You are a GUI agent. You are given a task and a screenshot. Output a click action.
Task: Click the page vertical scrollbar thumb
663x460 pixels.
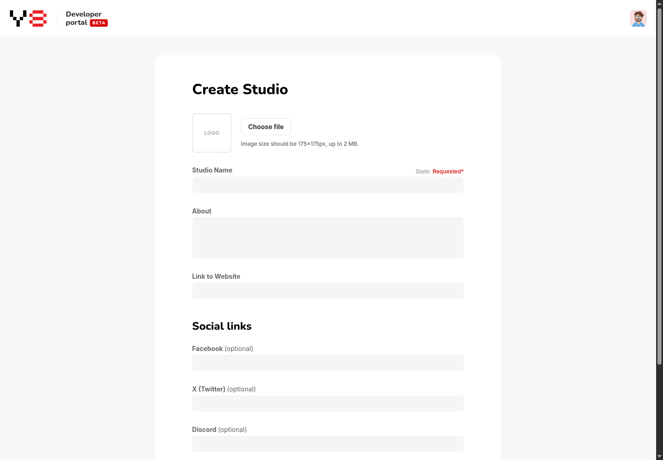click(659, 186)
